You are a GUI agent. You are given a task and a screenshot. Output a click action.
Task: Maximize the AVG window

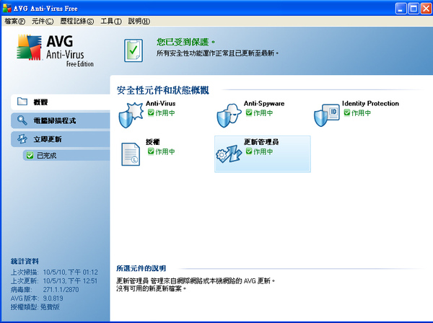pyautogui.click(x=414, y=9)
